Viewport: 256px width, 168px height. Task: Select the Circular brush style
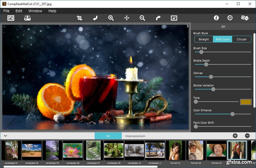pos(242,39)
